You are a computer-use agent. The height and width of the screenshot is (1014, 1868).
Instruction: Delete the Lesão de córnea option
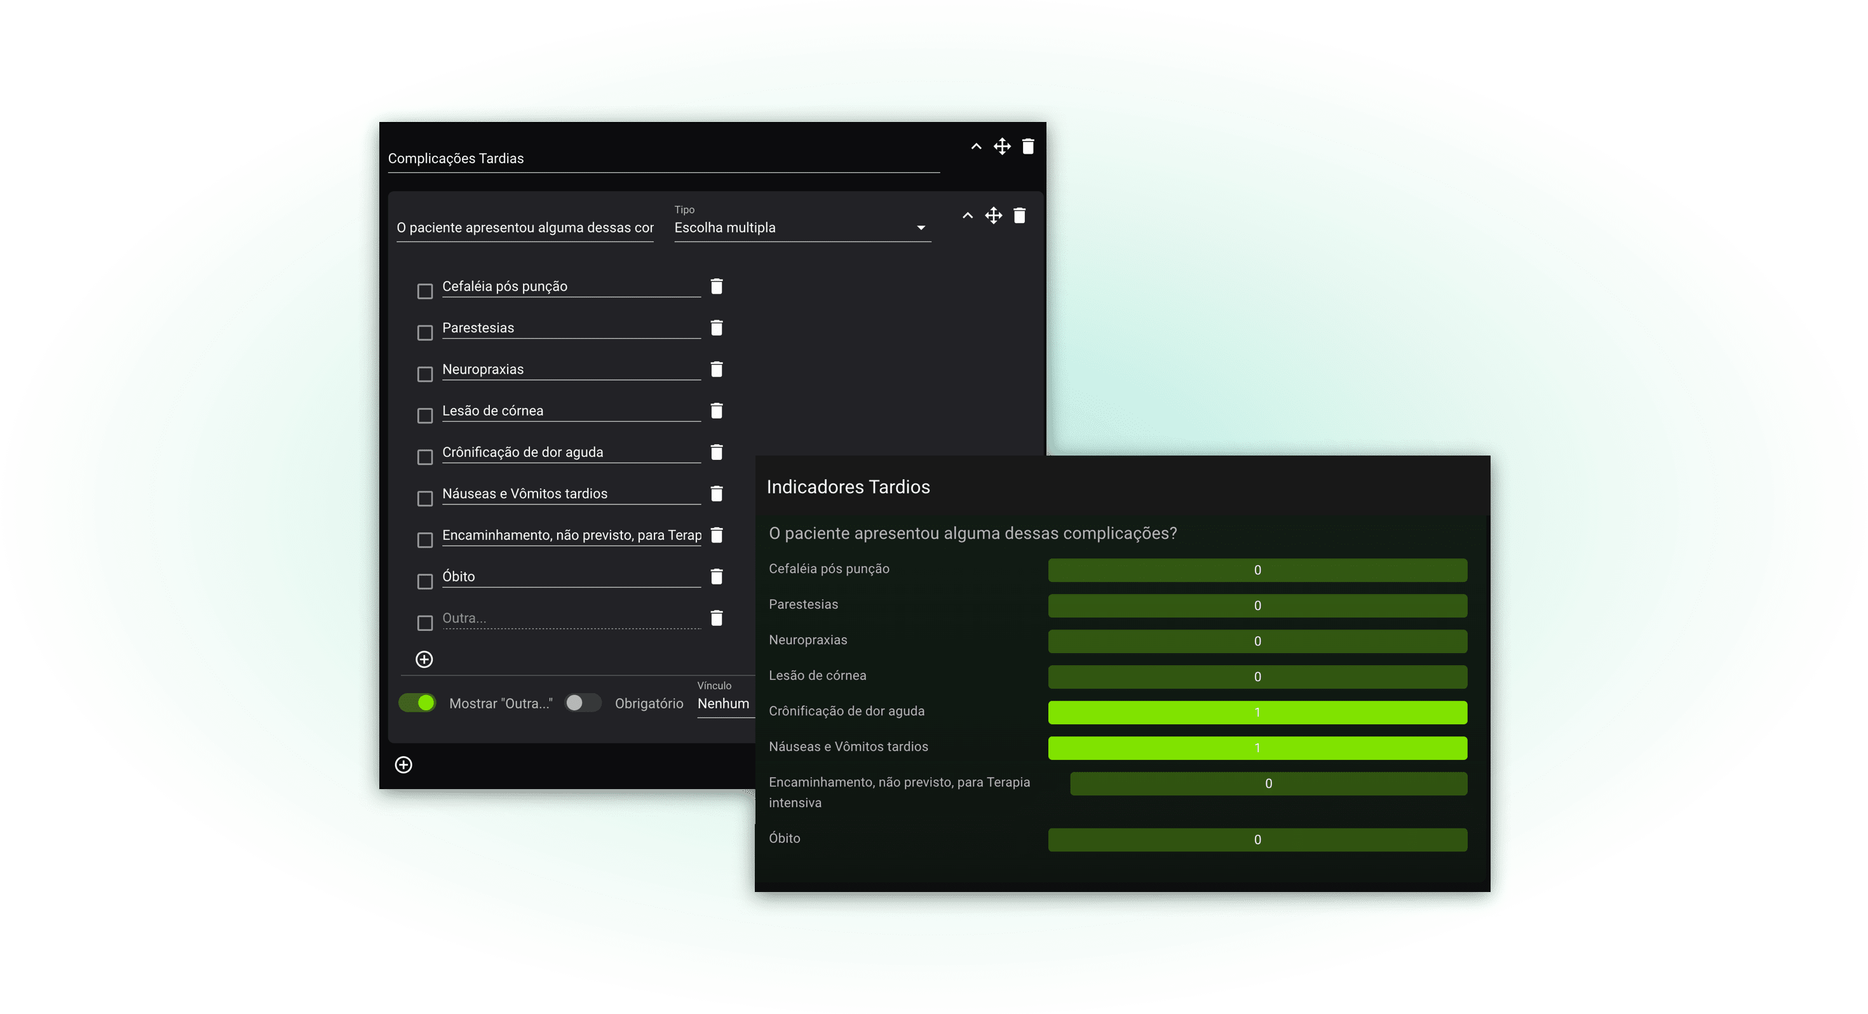pyautogui.click(x=717, y=410)
